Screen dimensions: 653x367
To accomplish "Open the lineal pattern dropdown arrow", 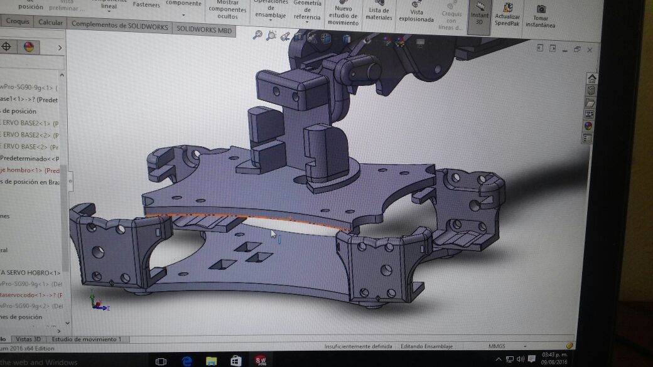I will 109,11.
